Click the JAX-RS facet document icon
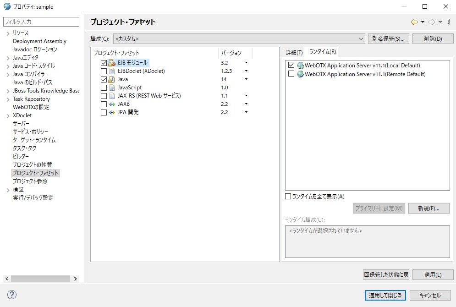Image resolution: width=456 pixels, height=307 pixels. (112, 96)
